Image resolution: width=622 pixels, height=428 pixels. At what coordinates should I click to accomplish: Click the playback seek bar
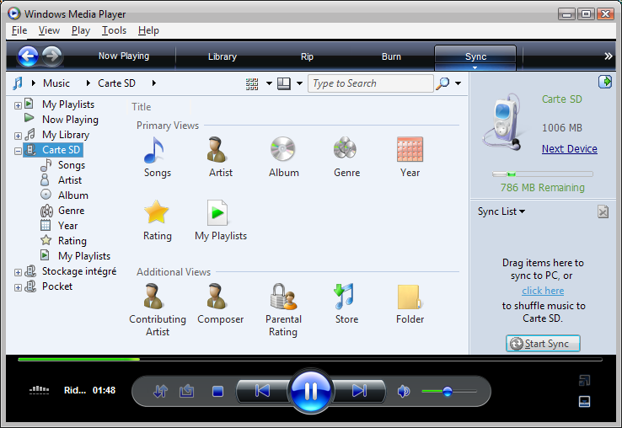310,360
